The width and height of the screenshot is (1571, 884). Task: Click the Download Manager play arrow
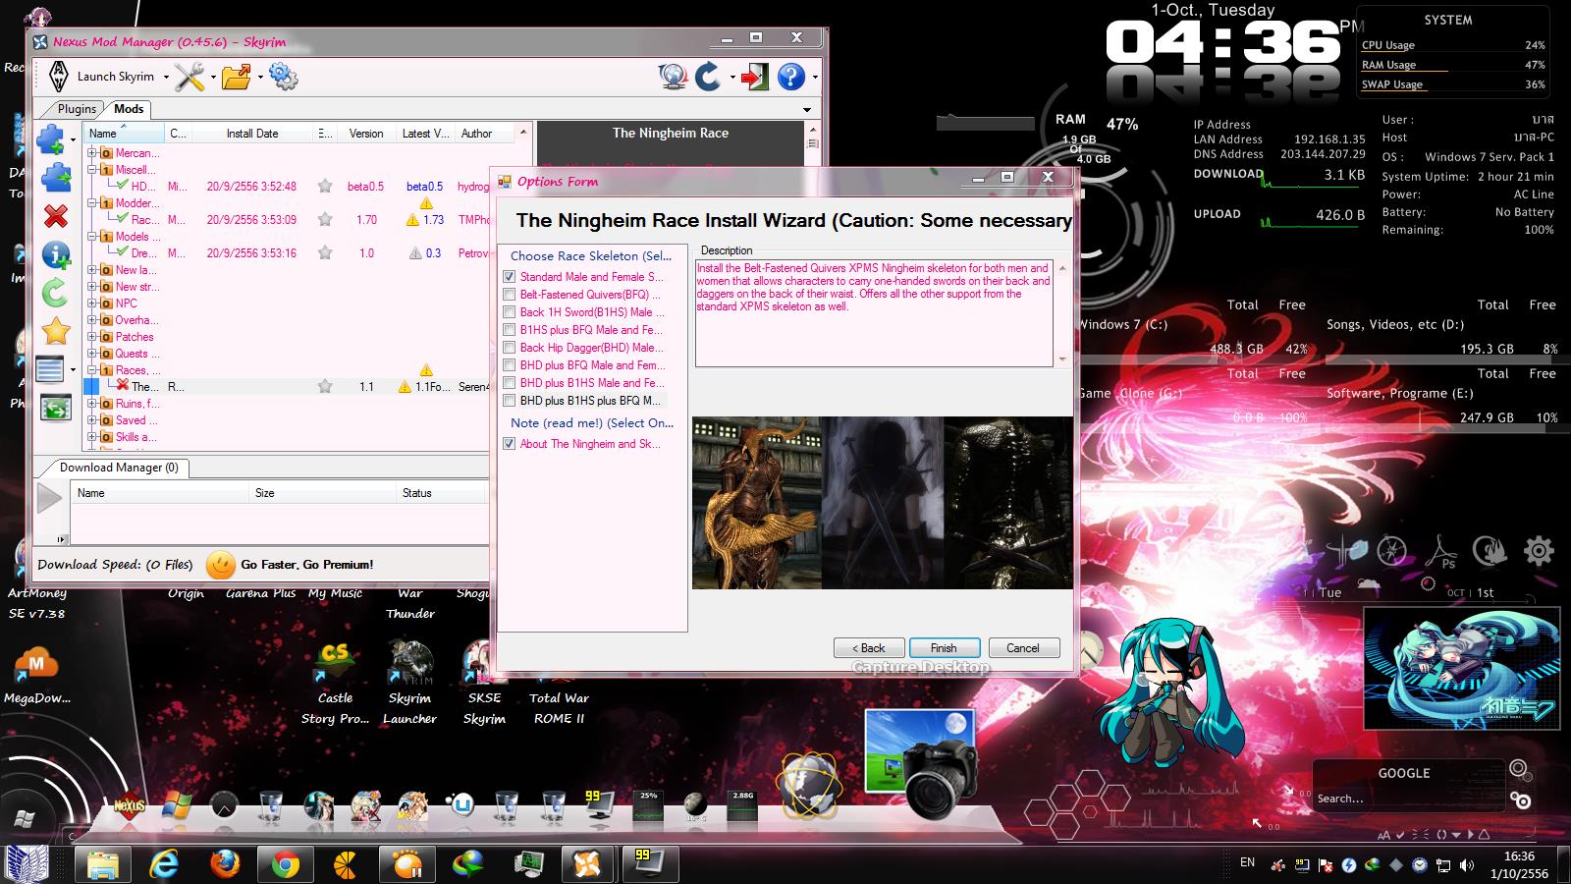[x=49, y=498]
